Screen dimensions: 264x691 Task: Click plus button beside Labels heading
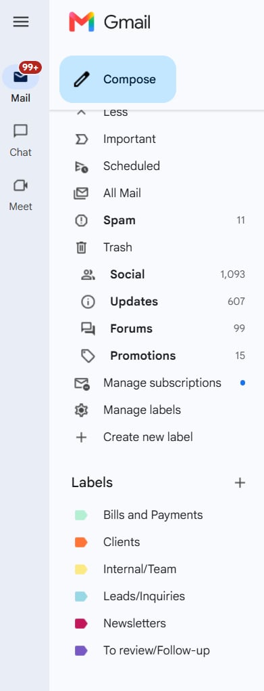240,482
